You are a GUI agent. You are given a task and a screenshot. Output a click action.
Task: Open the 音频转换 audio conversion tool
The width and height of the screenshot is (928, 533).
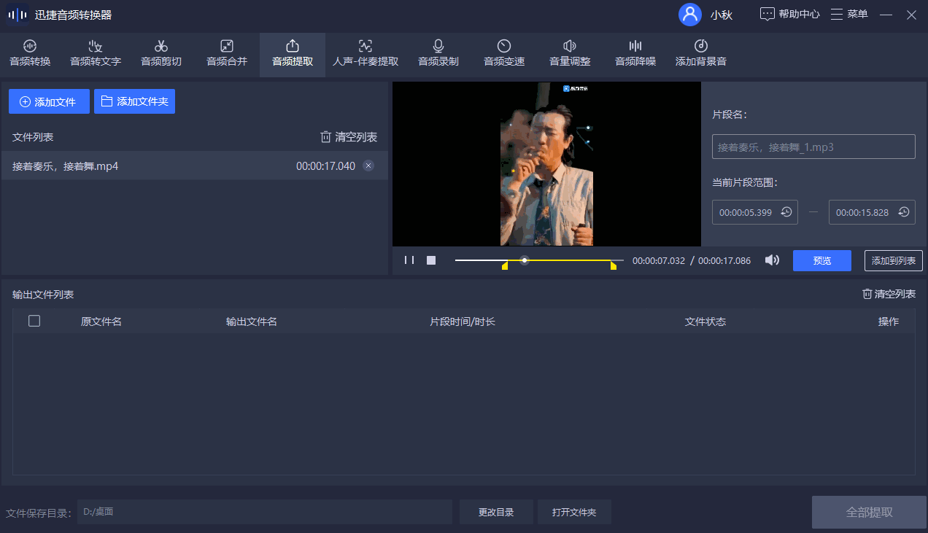[30, 54]
